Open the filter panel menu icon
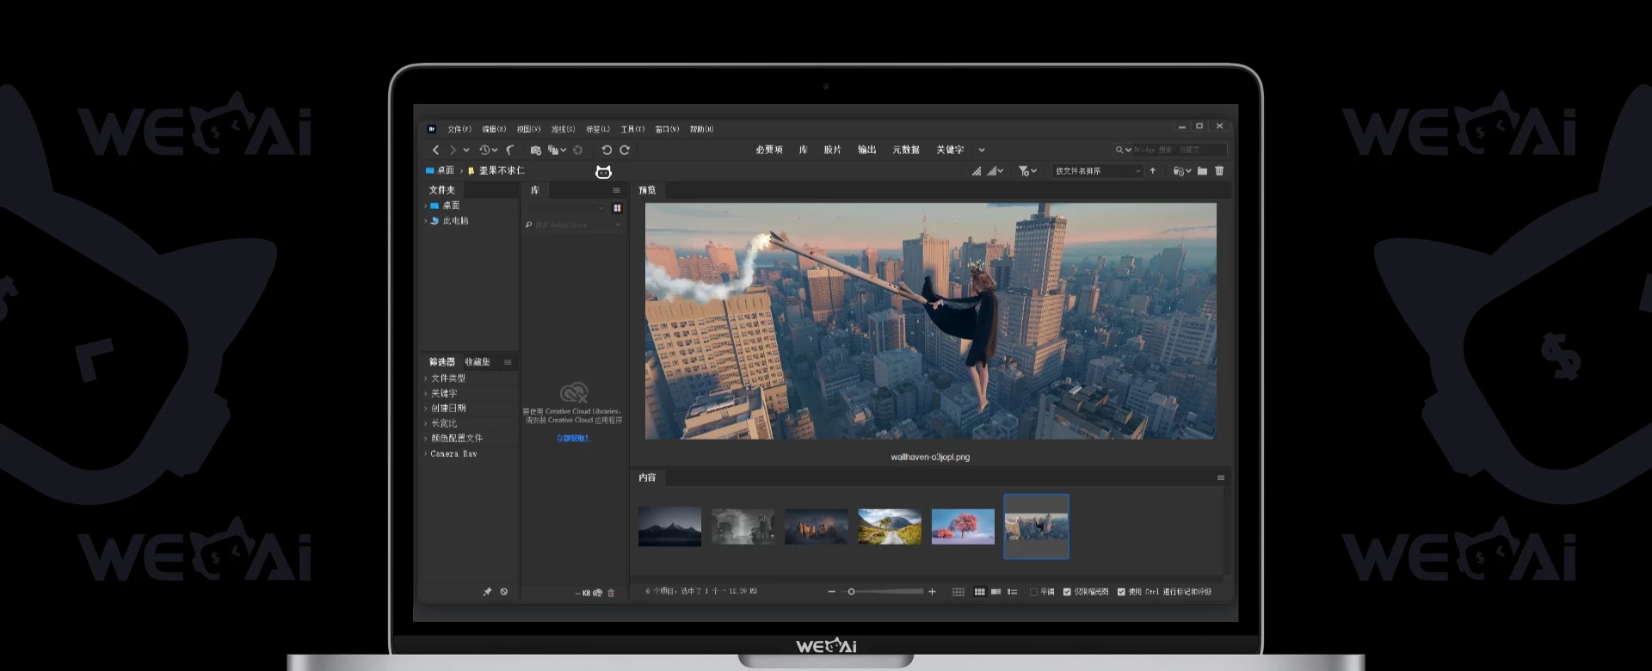The height and width of the screenshot is (671, 1652). pos(508,363)
